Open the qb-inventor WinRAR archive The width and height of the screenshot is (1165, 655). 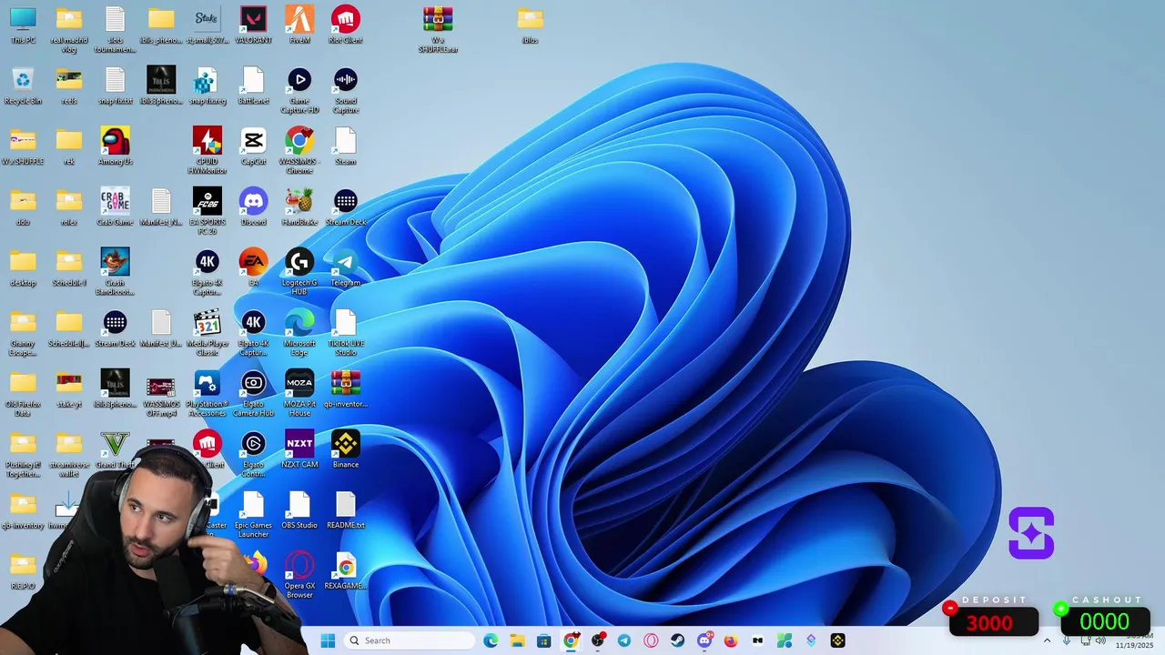[345, 388]
